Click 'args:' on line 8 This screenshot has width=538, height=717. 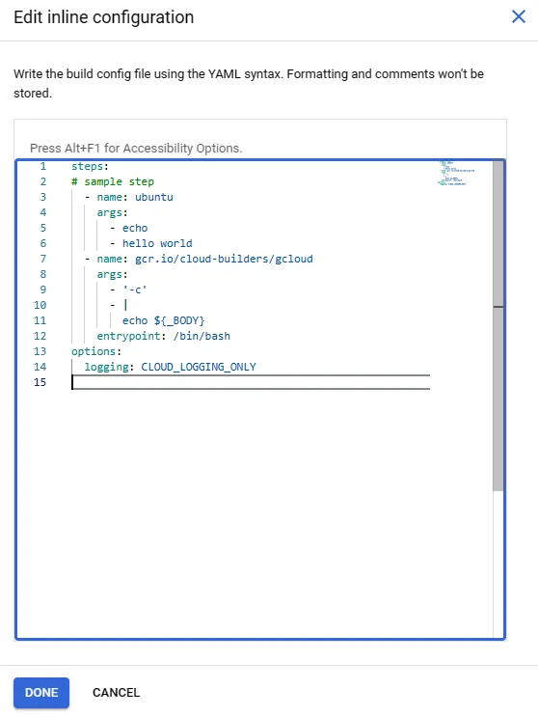pos(113,274)
